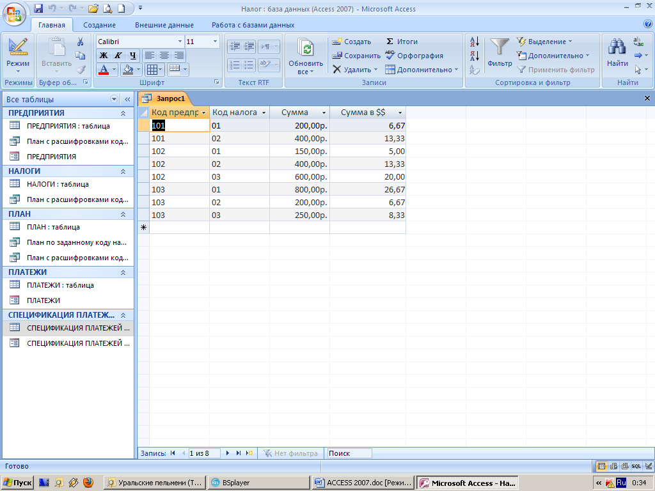Screen dimensions: 655x491
Task: Click Создать new record button
Action: point(352,42)
